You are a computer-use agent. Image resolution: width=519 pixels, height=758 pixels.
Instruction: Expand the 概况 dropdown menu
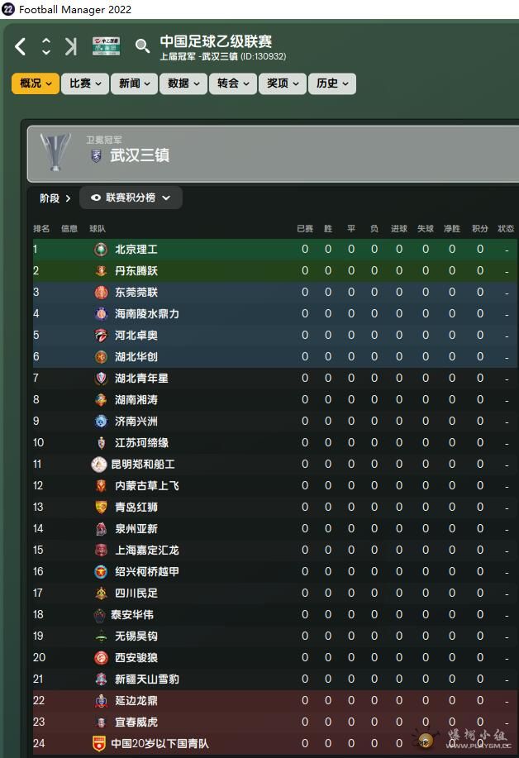[36, 83]
